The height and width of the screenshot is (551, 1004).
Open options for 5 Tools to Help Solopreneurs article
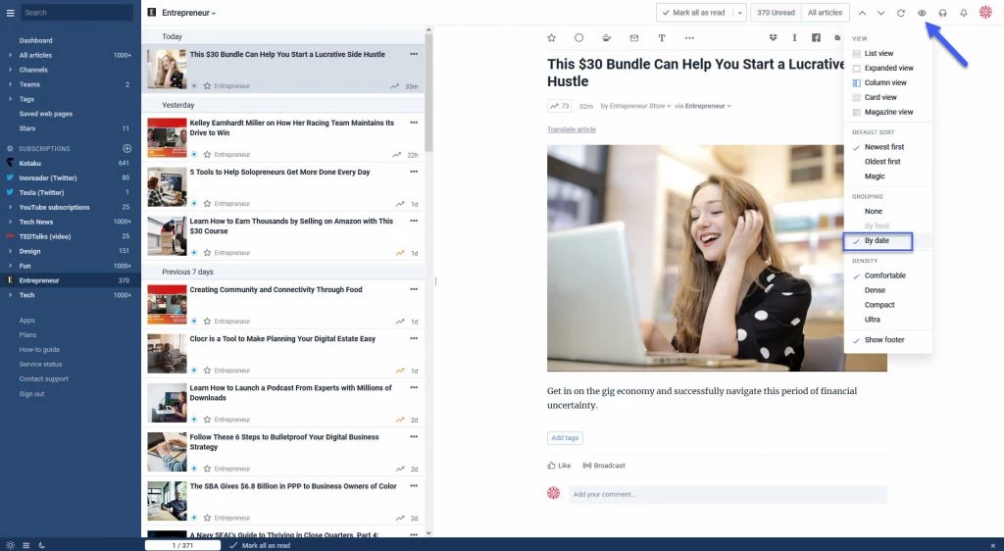414,172
